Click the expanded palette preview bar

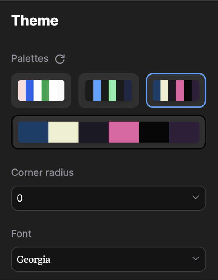pos(108,132)
